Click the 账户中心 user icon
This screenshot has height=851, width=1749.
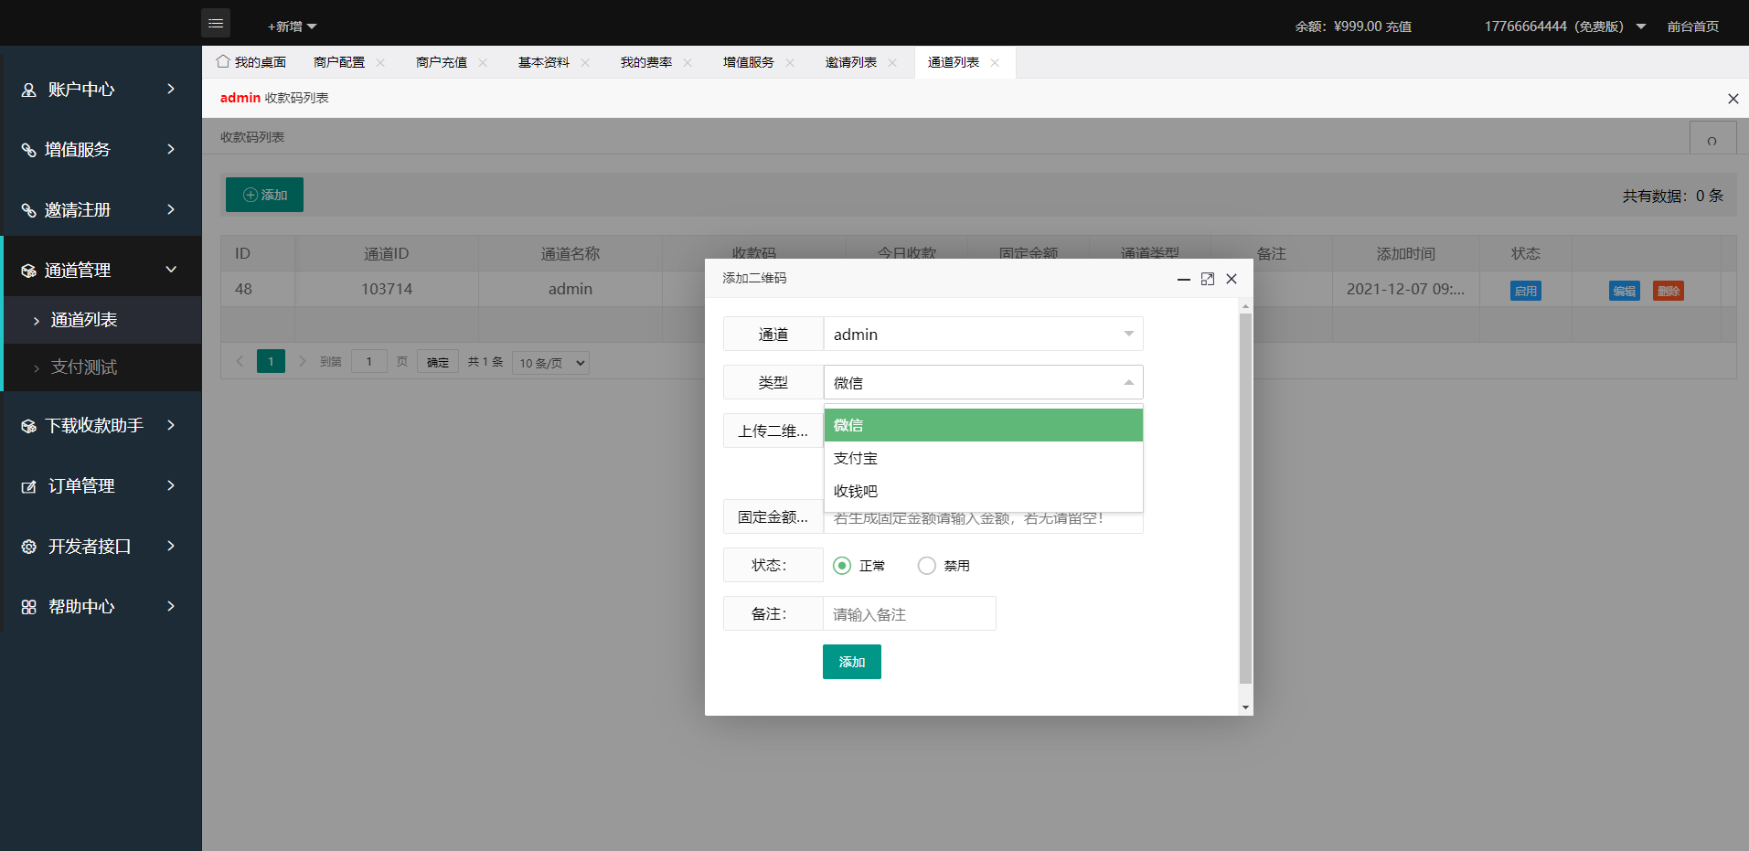pyautogui.click(x=29, y=90)
